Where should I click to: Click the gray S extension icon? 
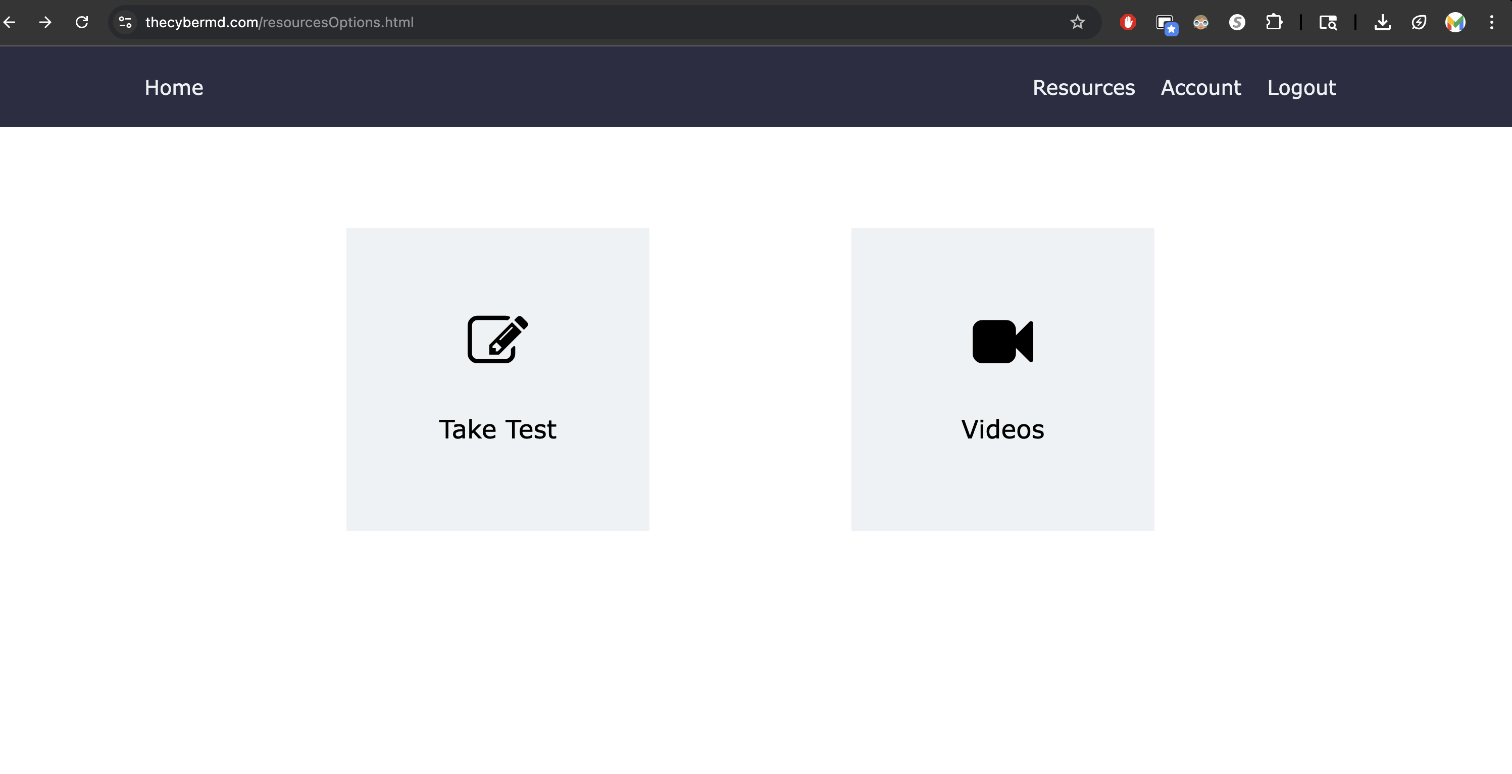coord(1237,22)
